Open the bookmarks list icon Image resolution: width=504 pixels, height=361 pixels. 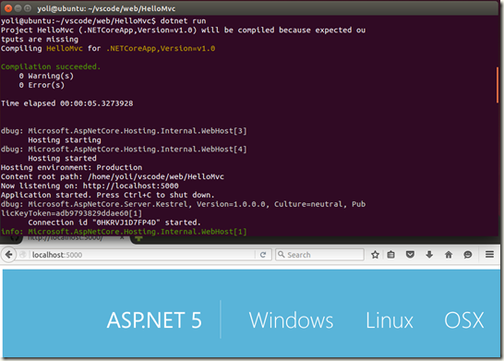[390, 255]
